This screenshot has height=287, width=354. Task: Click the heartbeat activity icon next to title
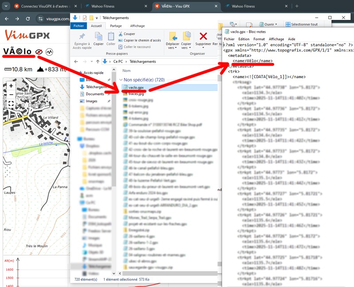click(x=49, y=52)
